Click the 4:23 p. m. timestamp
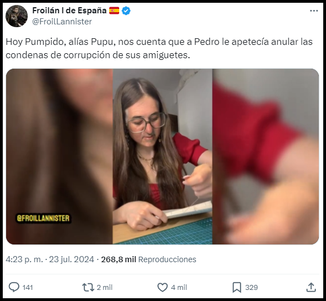Screen dimensions: 326x301 click(24, 259)
